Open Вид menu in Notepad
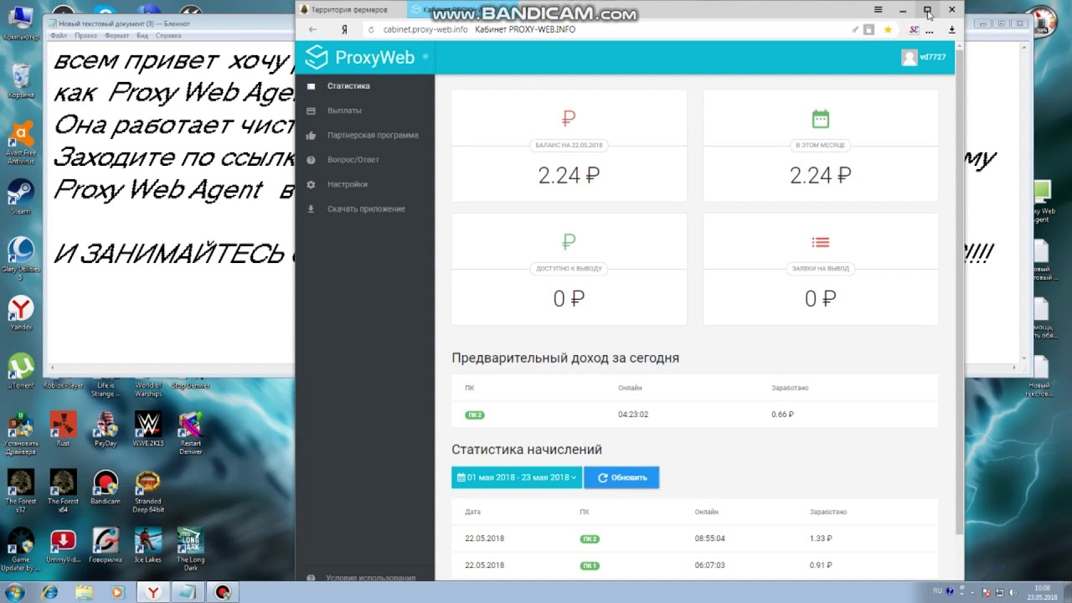Image resolution: width=1072 pixels, height=603 pixels. coord(142,36)
